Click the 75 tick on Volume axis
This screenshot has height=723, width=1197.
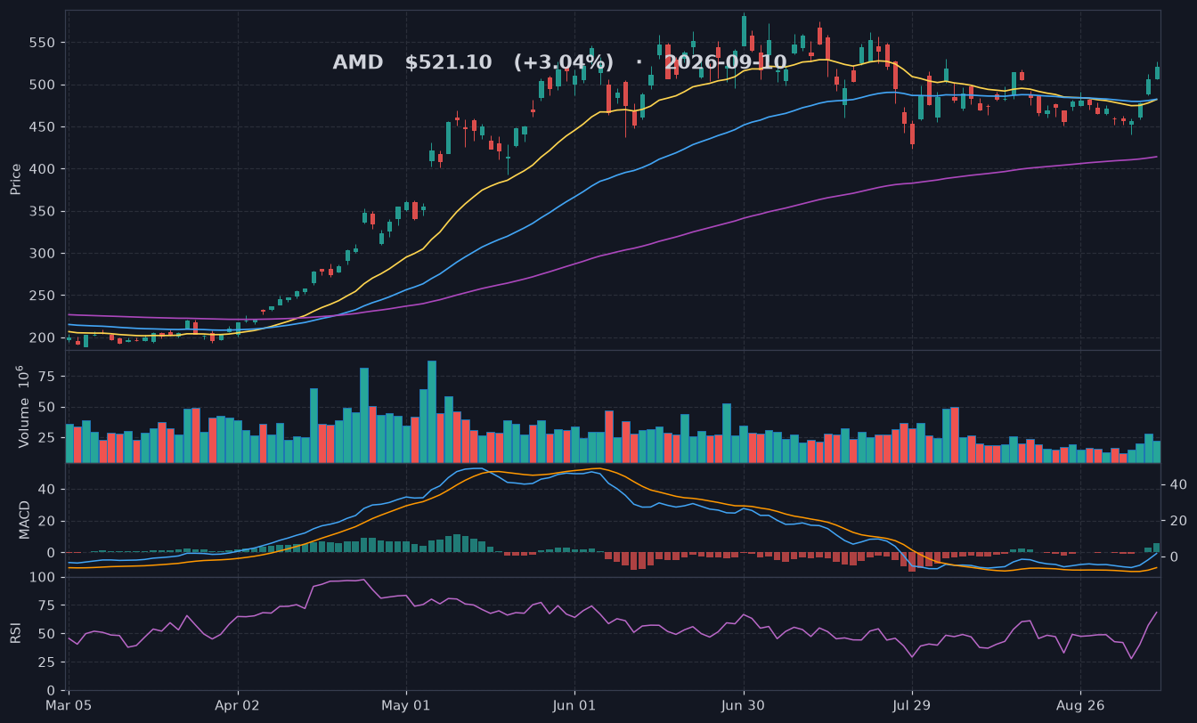point(49,378)
